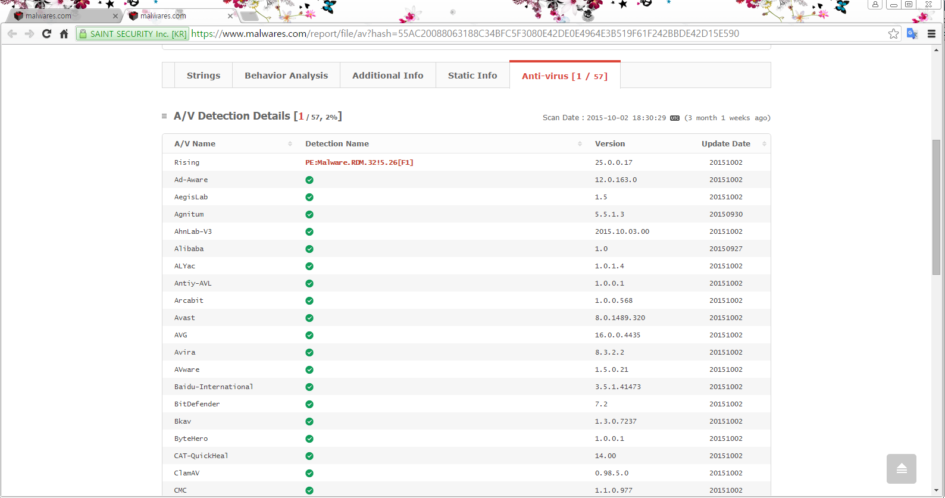Click Chrome user profile icon
Viewport: 945px width, 498px height.
tap(875, 4)
